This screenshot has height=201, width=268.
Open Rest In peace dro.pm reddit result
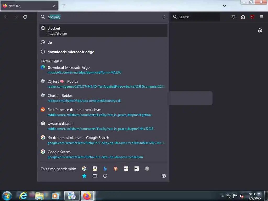(x=103, y=112)
